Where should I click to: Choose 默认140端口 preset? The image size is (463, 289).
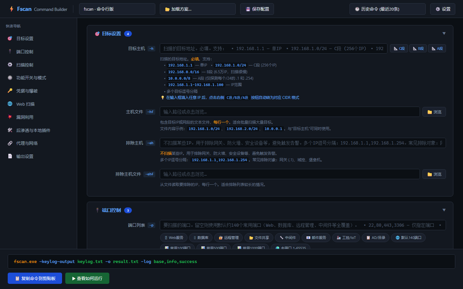pyautogui.click(x=408, y=238)
